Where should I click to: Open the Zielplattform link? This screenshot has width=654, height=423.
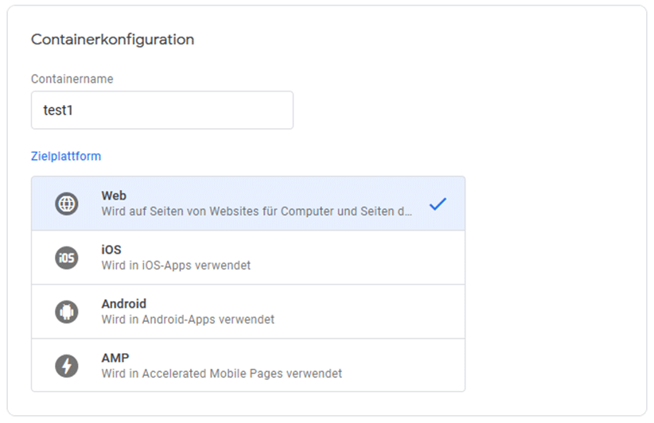[66, 157]
